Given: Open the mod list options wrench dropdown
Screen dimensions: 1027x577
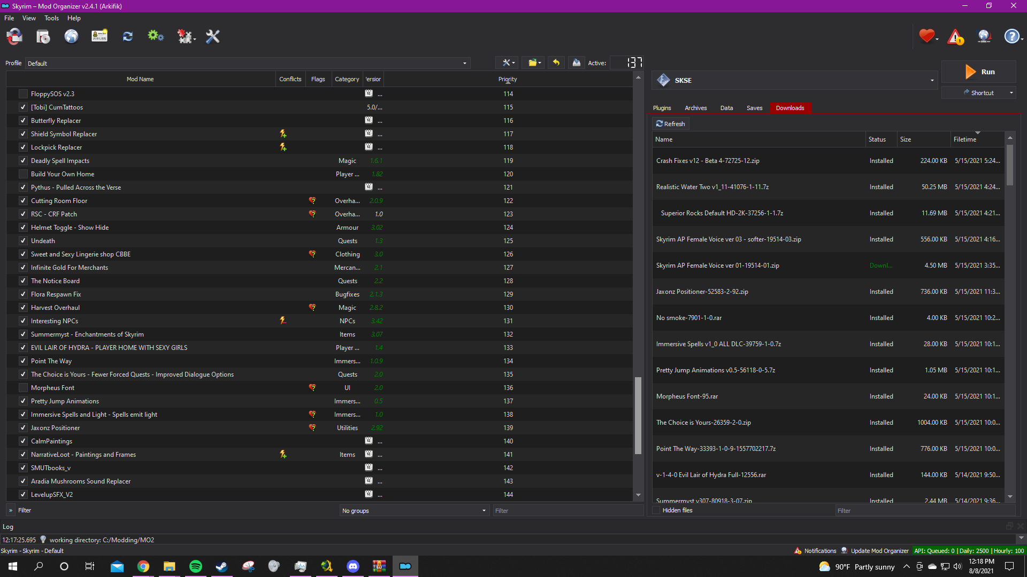Looking at the screenshot, I should pyautogui.click(x=506, y=63).
